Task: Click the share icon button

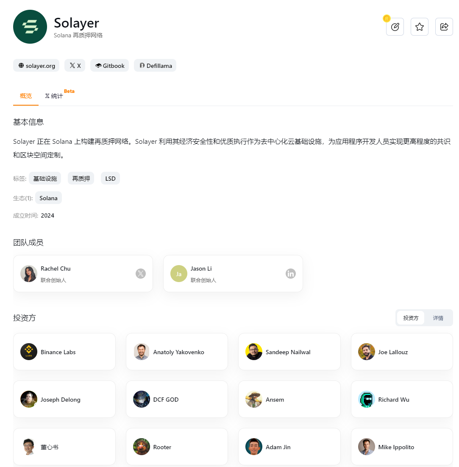Action: (x=444, y=27)
